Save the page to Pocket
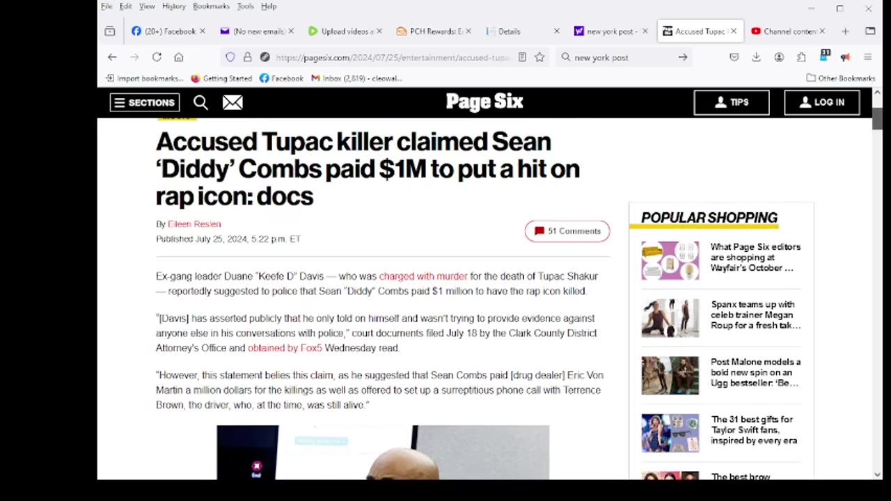 [x=734, y=57]
